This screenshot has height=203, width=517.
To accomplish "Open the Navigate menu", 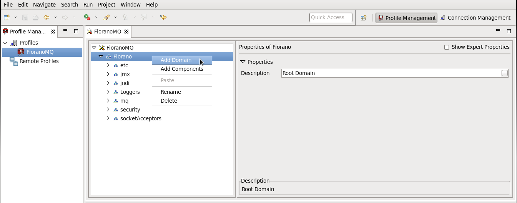I will [44, 5].
